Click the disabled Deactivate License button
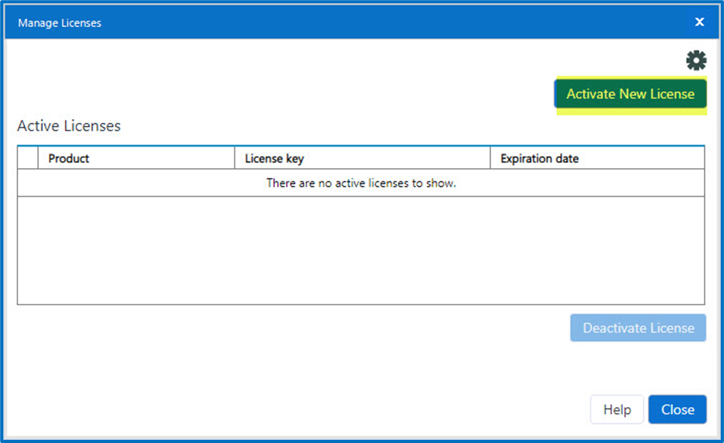 pos(638,327)
